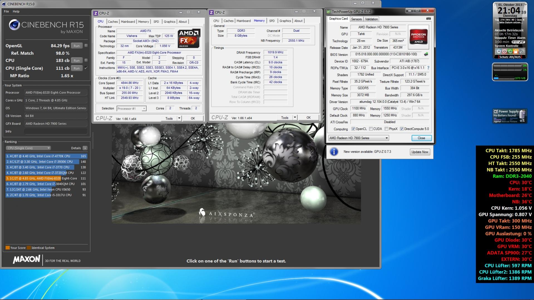Enable the CUDA checkbox in GPU-Z
This screenshot has height=300, width=534.
click(371, 129)
